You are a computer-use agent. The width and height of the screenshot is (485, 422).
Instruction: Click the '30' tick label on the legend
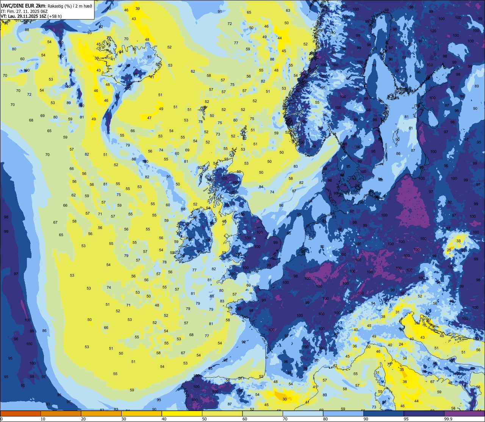tap(124, 419)
